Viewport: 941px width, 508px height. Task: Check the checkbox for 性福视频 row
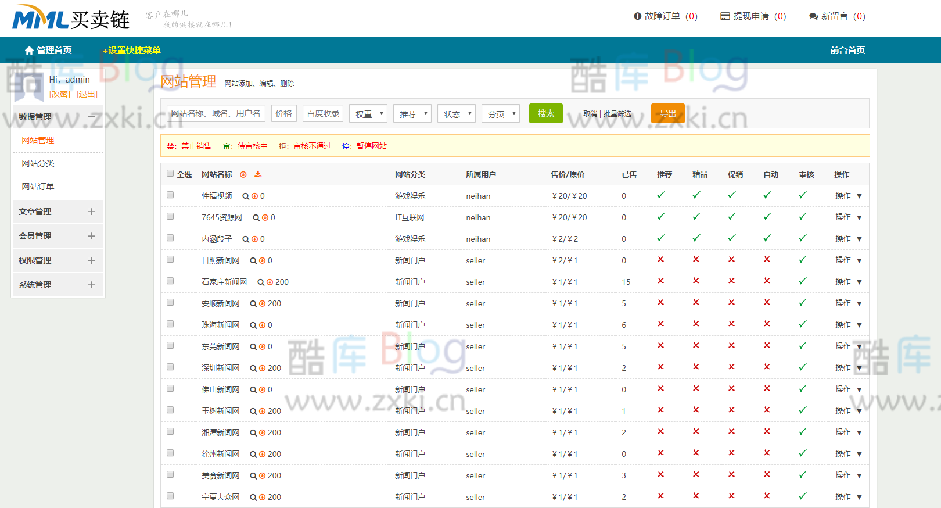point(170,195)
